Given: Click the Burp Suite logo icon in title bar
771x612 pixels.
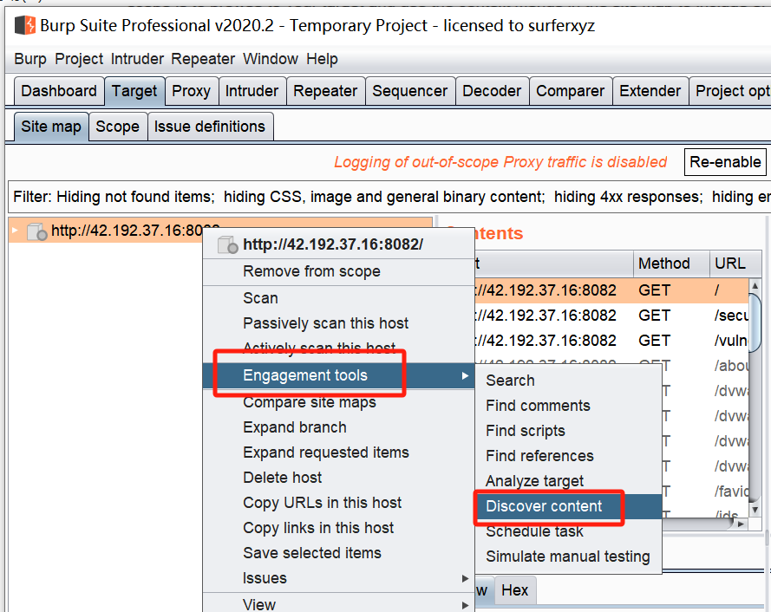Looking at the screenshot, I should pyautogui.click(x=25, y=25).
